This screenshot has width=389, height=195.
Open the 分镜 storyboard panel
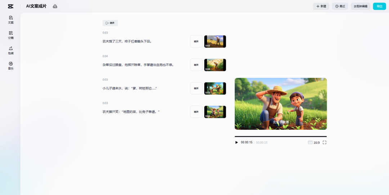[x=11, y=35]
